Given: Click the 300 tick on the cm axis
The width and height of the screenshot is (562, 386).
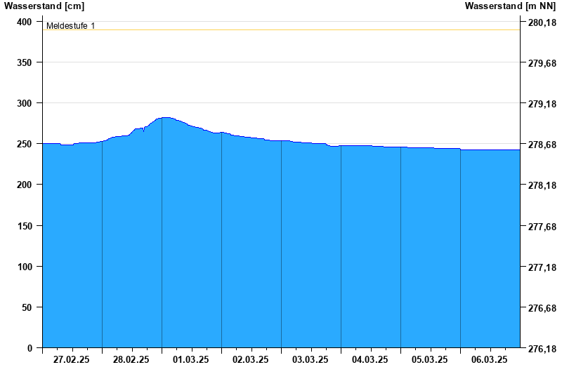Looking at the screenshot, I should pos(25,103).
